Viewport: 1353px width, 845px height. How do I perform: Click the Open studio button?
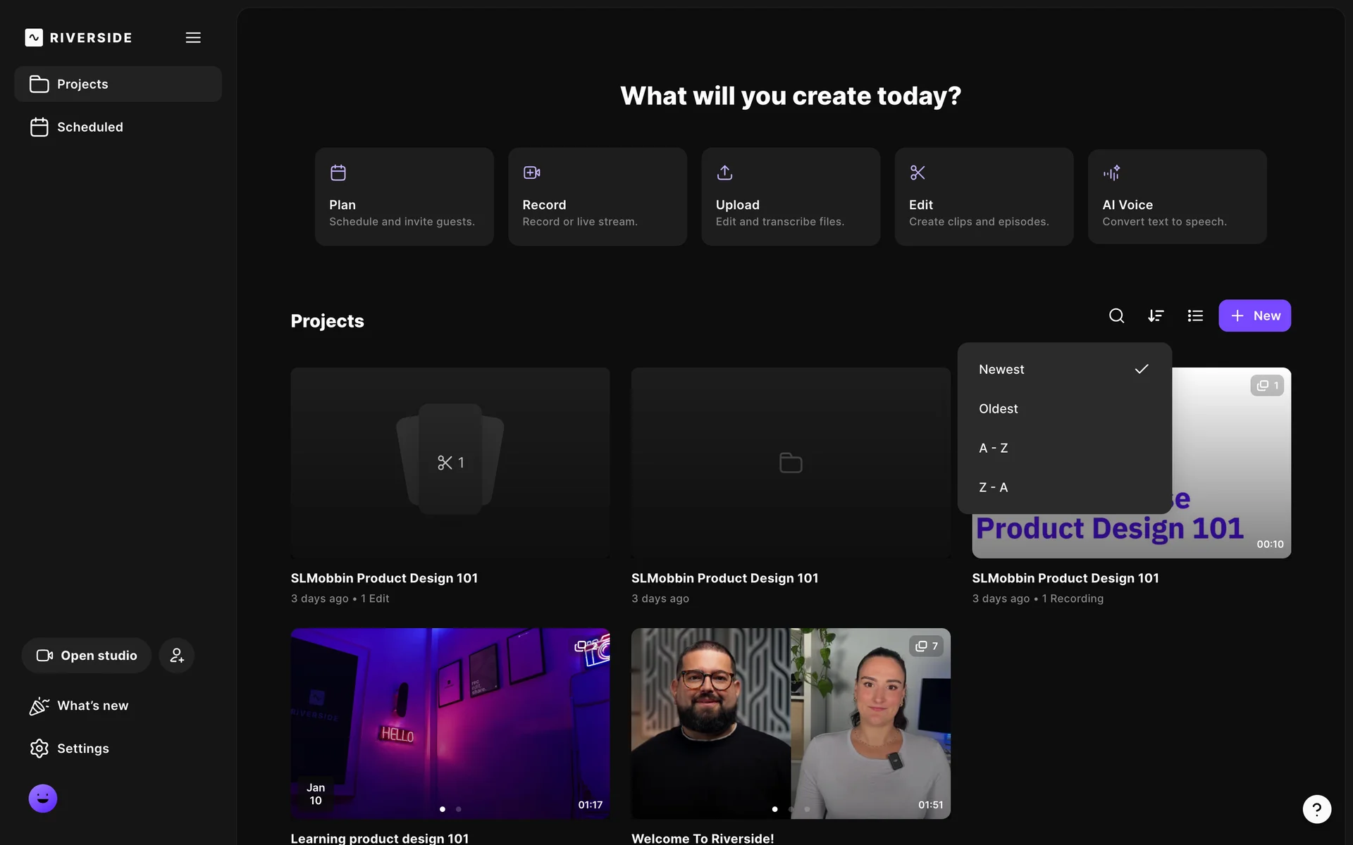tap(87, 656)
